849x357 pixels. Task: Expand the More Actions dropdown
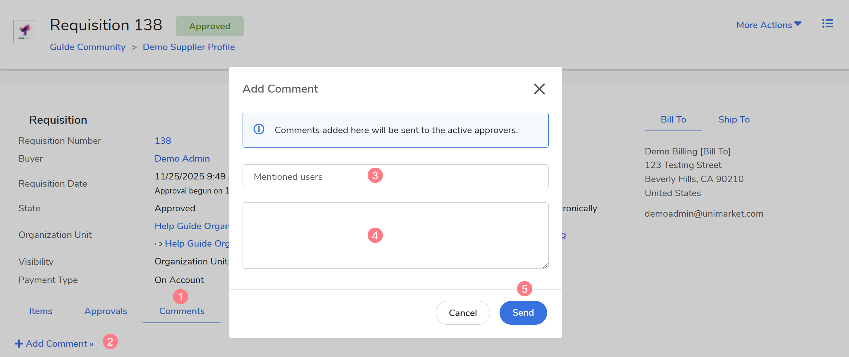pyautogui.click(x=768, y=25)
